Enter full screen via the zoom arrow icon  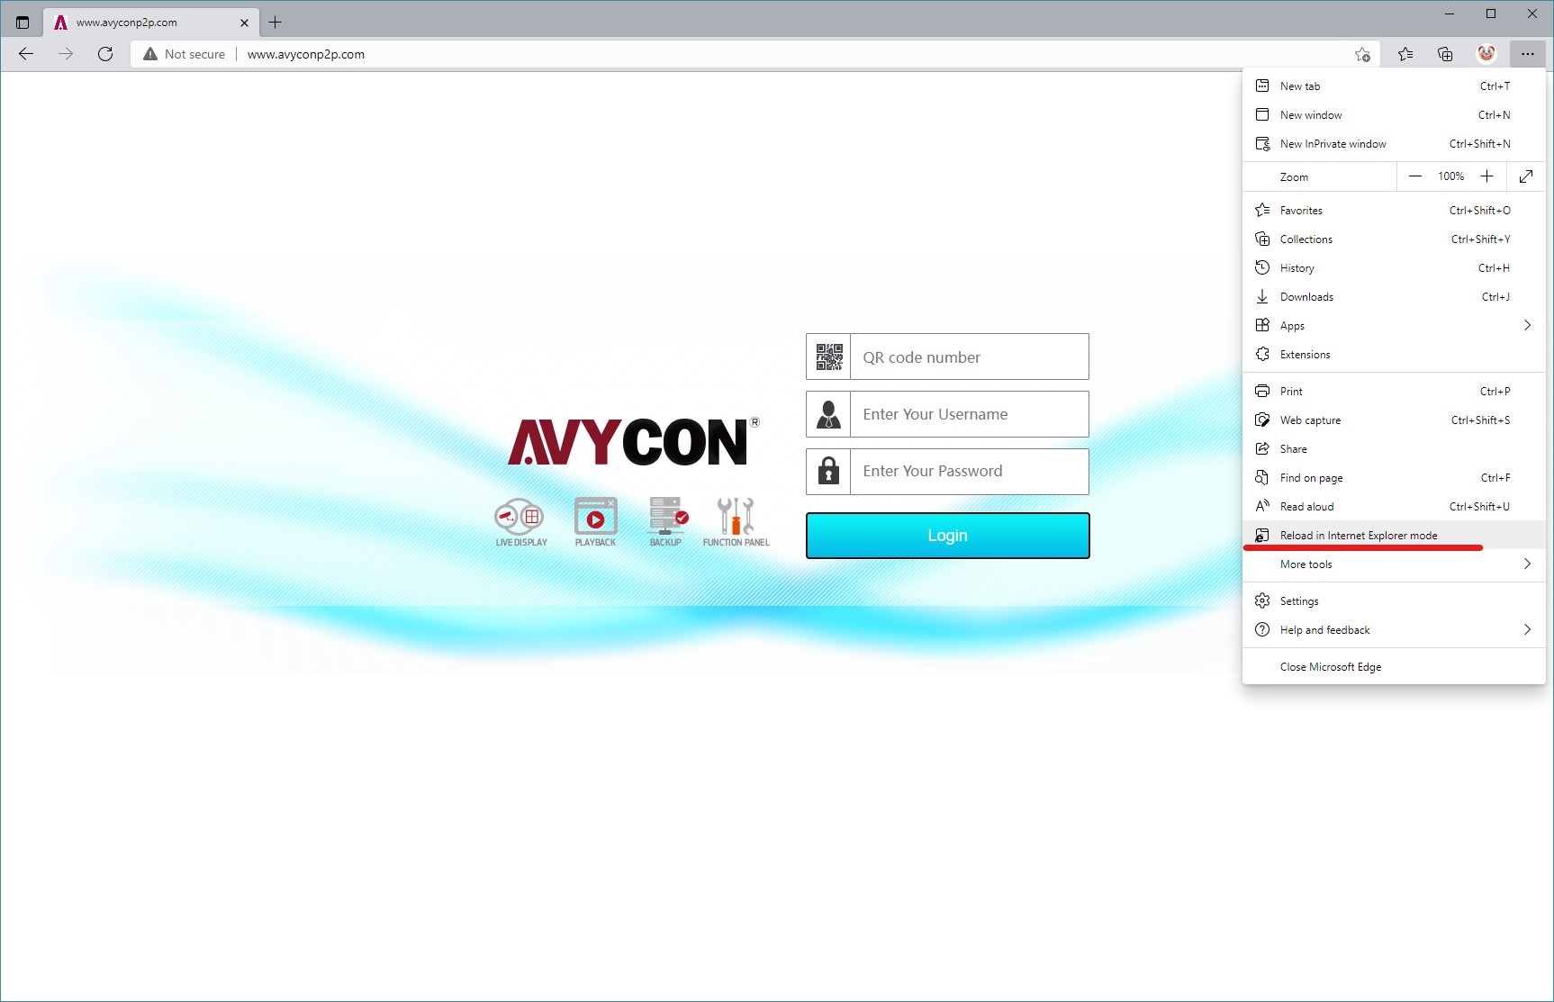tap(1526, 176)
